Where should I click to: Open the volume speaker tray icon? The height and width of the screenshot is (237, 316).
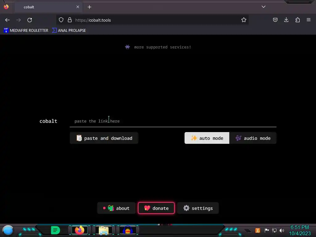point(282,230)
